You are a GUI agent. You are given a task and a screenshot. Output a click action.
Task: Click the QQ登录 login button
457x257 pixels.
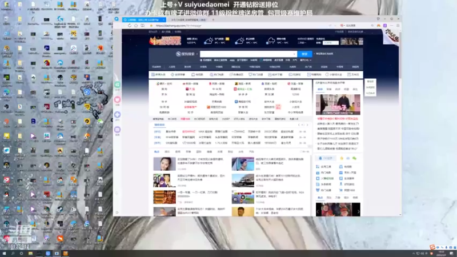(326, 158)
